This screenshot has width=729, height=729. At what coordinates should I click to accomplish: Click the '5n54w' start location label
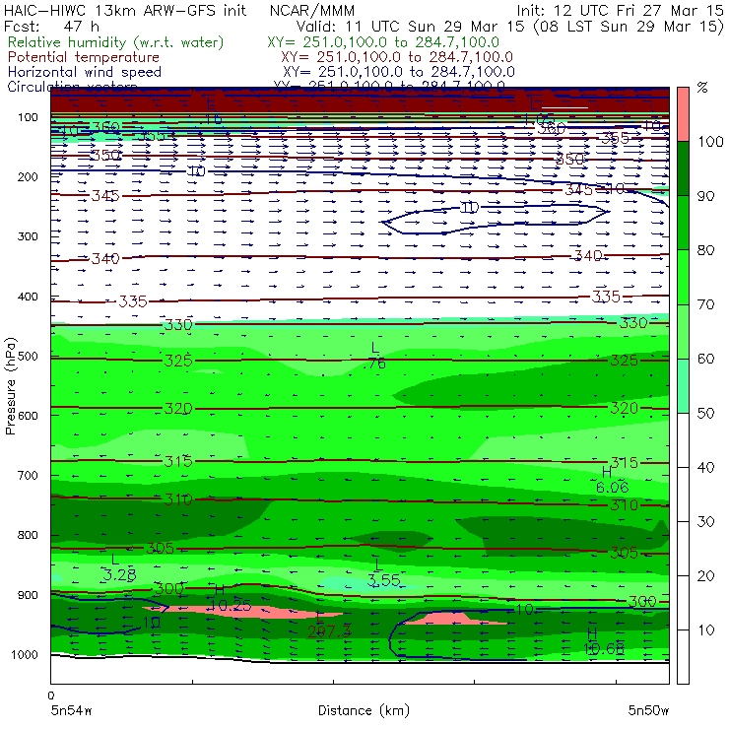click(x=72, y=710)
